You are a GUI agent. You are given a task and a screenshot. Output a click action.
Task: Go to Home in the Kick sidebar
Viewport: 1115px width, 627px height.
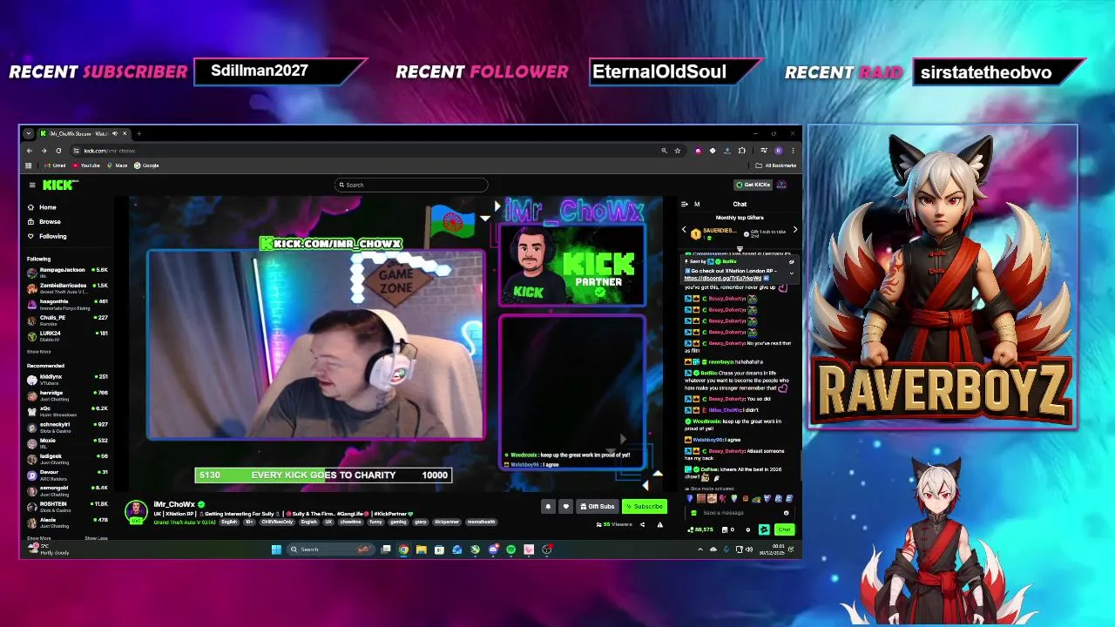[x=42, y=207]
